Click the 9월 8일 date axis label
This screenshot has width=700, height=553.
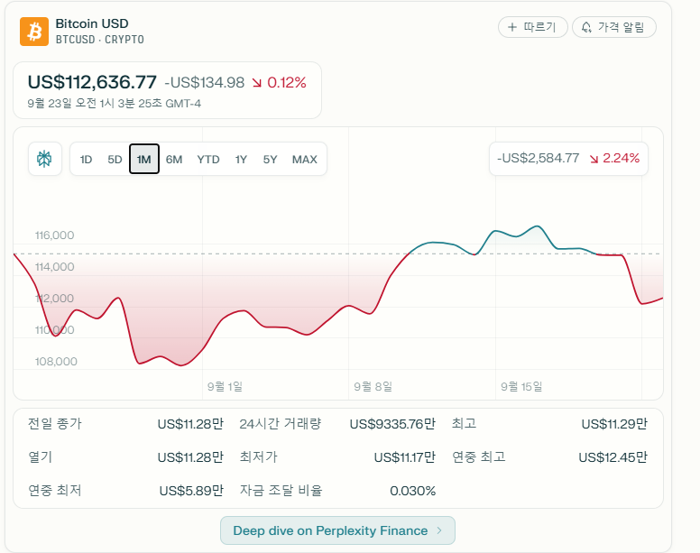[x=373, y=386]
